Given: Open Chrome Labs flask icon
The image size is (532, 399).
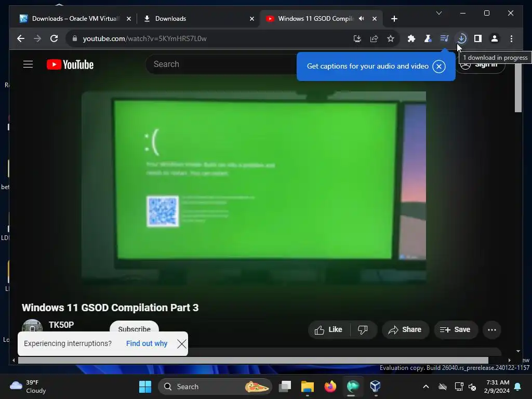Looking at the screenshot, I should (428, 38).
